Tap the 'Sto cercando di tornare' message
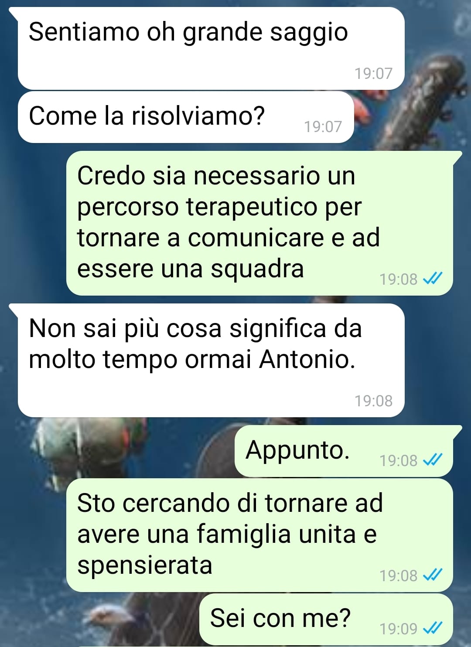This screenshot has height=647, width=471. [x=259, y=535]
